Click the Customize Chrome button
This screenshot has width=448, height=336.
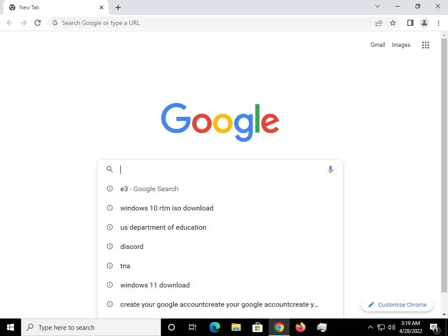397,304
